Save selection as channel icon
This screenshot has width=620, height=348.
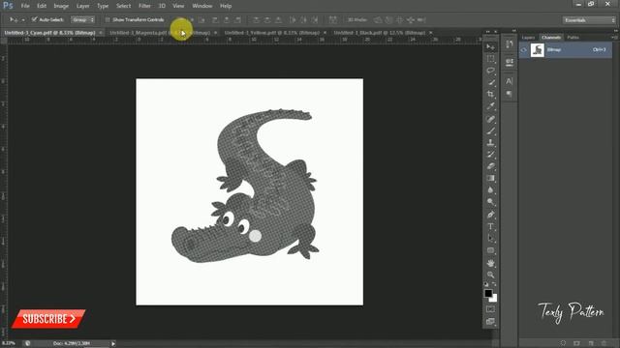click(x=576, y=343)
